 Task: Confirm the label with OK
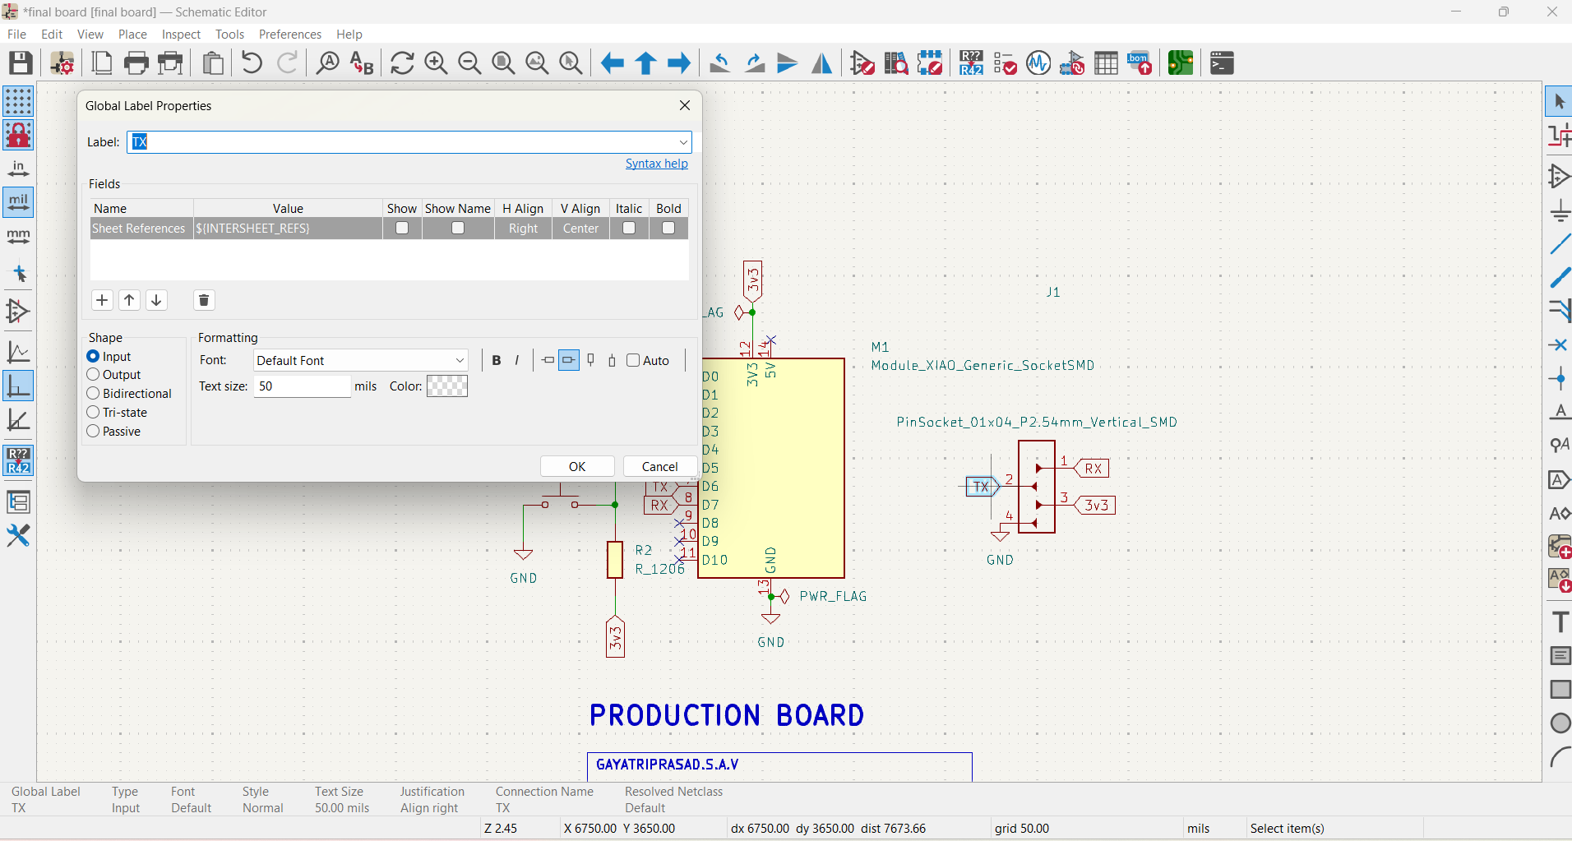(577, 466)
